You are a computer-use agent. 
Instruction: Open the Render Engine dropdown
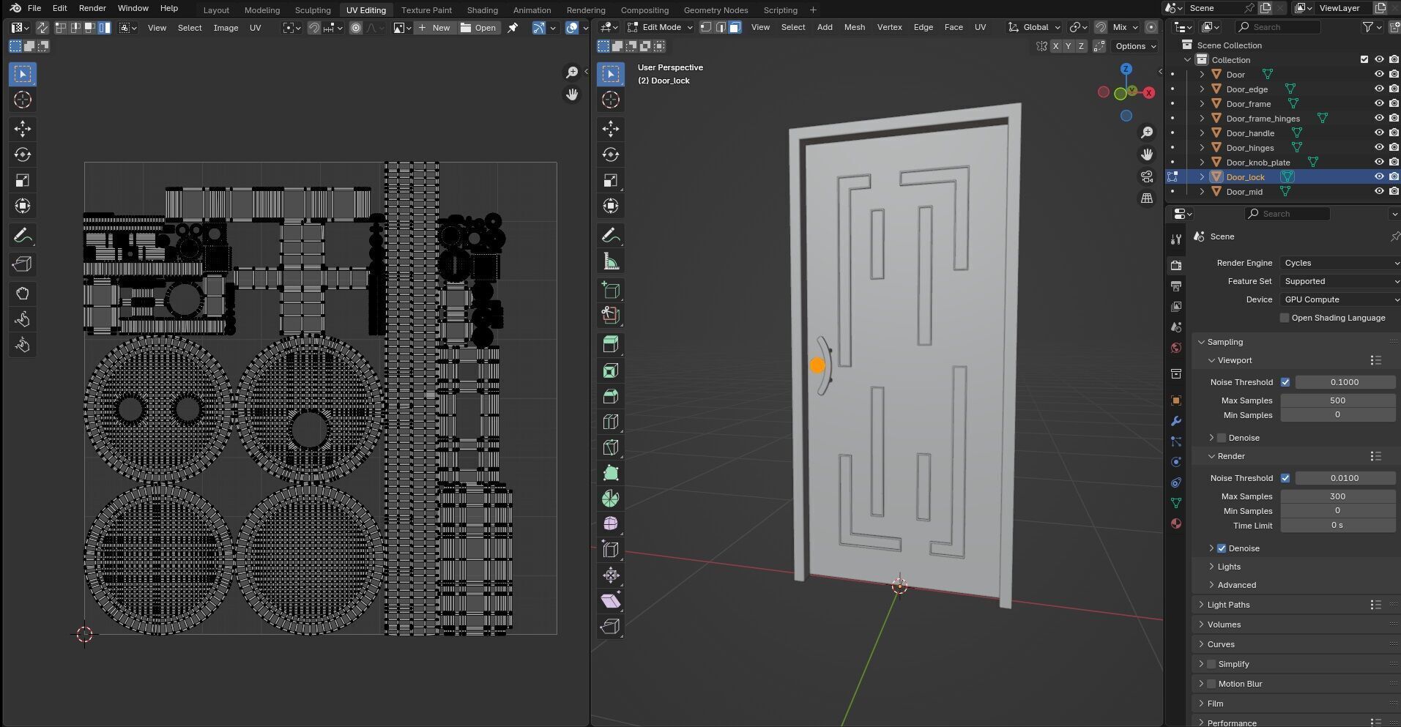tap(1340, 263)
